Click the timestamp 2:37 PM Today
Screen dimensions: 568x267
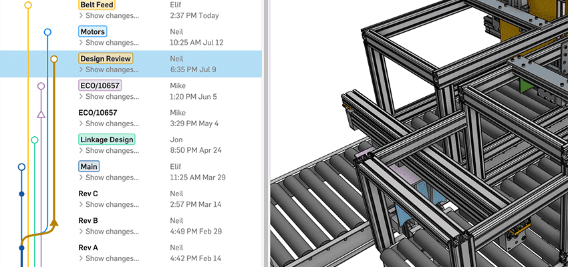point(194,15)
